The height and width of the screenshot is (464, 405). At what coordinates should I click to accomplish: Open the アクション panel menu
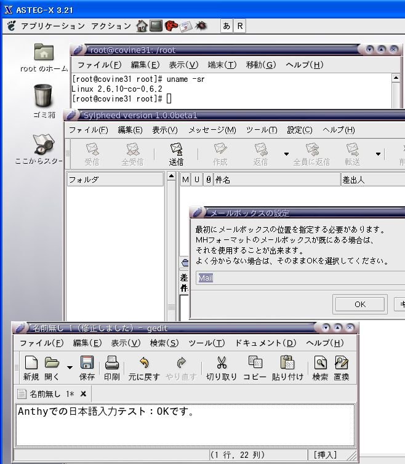[x=111, y=26]
